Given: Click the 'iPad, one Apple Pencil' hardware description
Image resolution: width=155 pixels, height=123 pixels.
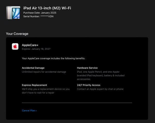Looking at the screenshot, I should [101, 76].
